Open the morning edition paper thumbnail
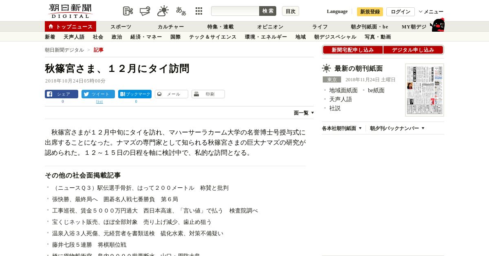 click(425, 90)
